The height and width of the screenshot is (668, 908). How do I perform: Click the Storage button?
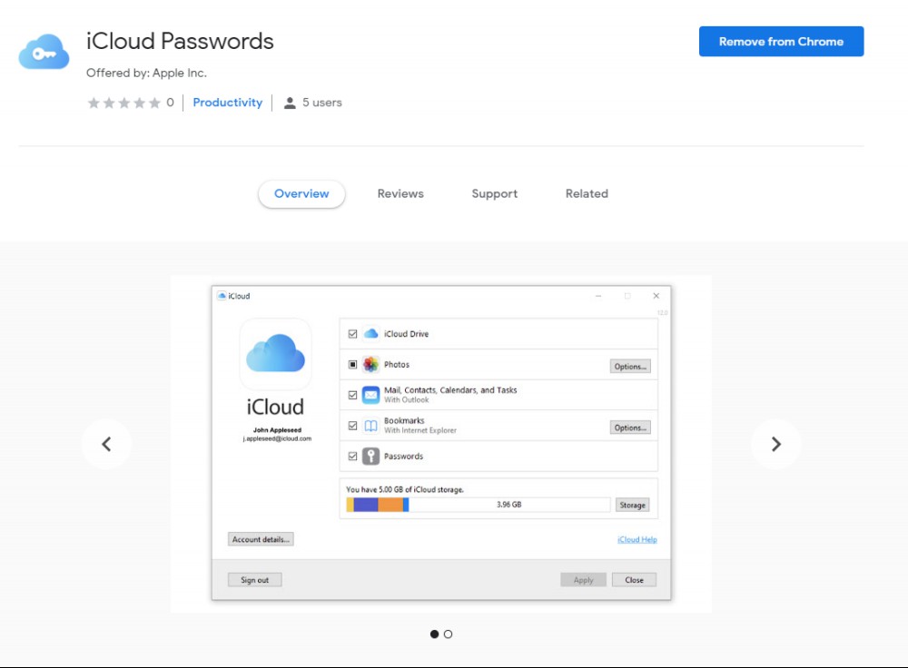click(632, 506)
